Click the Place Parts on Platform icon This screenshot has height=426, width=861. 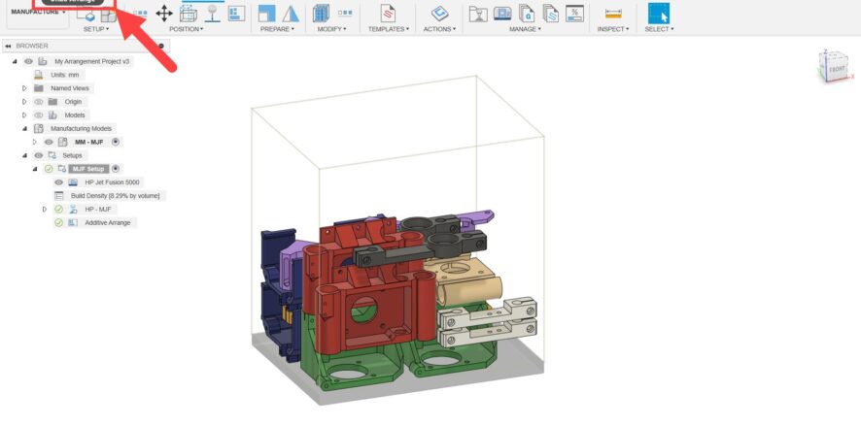pyautogui.click(x=212, y=13)
